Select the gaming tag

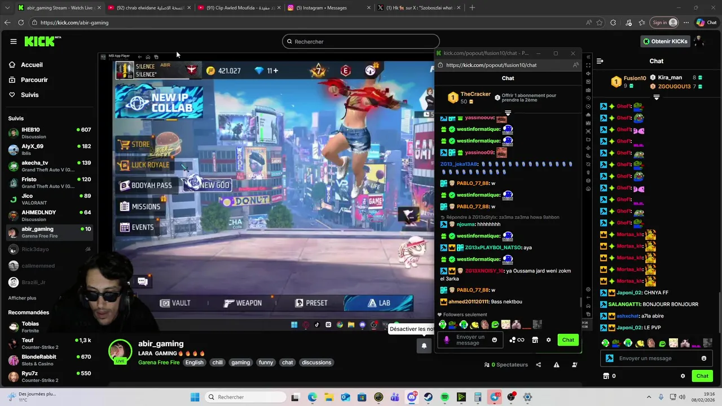[240, 363]
